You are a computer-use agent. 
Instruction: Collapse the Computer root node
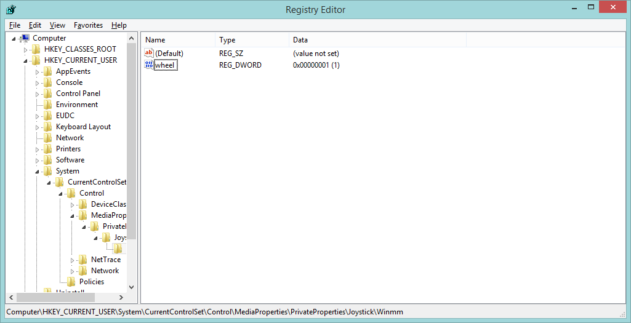click(14, 39)
